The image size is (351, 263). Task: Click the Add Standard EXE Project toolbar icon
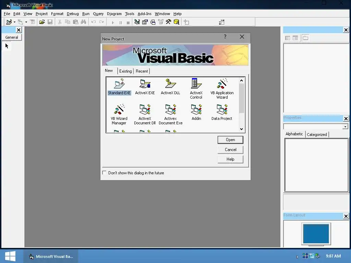[9, 22]
